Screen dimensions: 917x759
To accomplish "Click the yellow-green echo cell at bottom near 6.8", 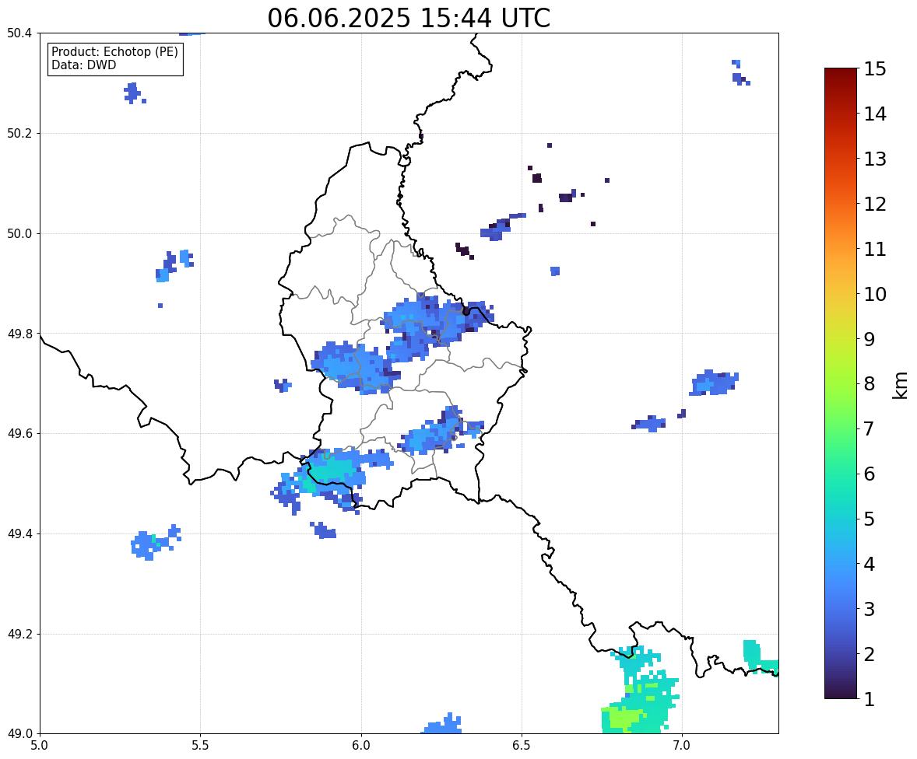I will [623, 718].
